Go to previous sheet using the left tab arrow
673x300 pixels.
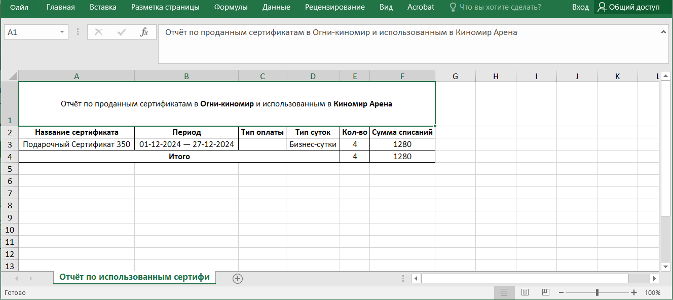pyautogui.click(x=17, y=278)
